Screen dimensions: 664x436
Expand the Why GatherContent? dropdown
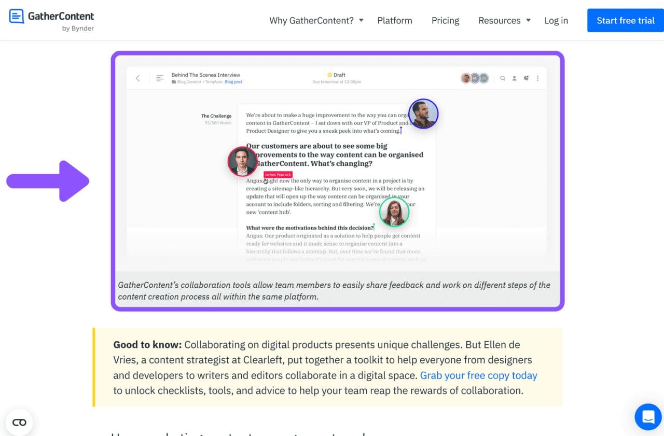coord(312,20)
